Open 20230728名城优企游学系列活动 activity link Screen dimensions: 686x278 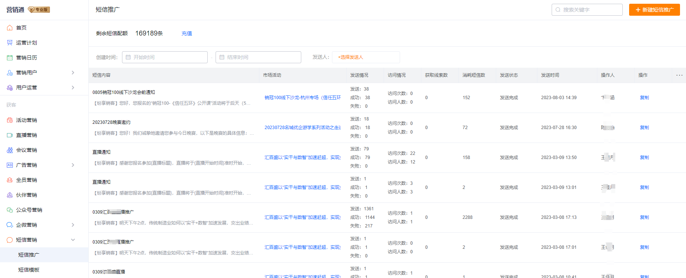tap(302, 128)
